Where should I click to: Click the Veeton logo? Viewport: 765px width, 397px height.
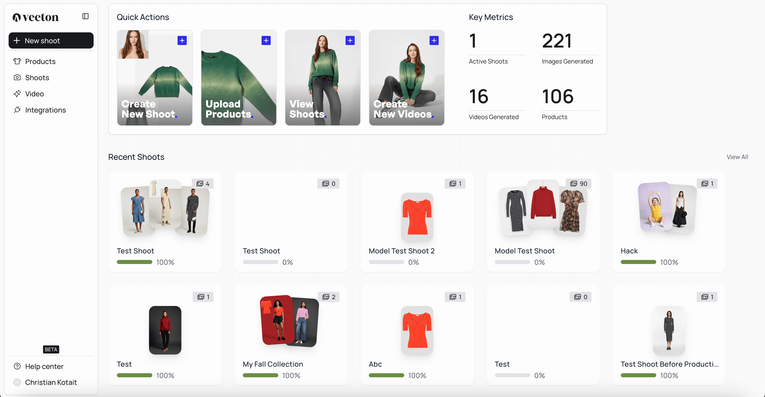point(35,17)
